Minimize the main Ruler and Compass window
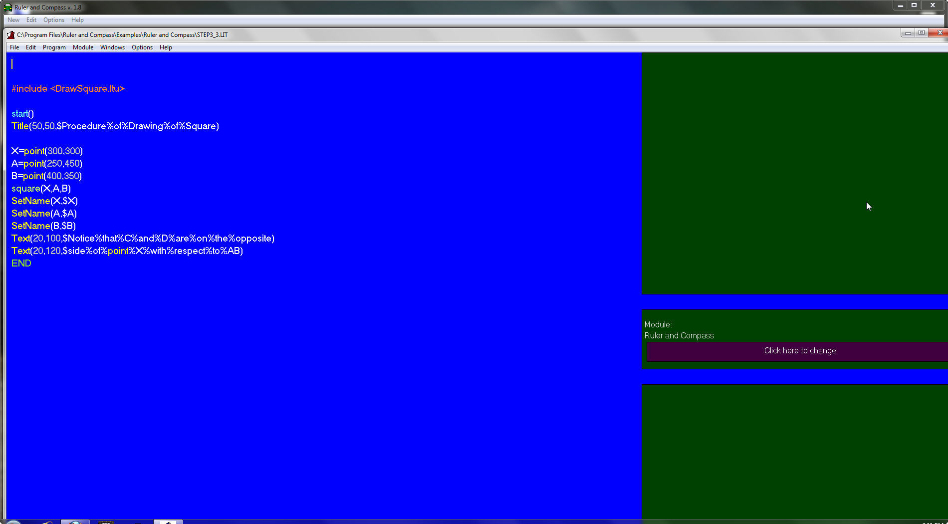This screenshot has height=524, width=948. click(900, 5)
